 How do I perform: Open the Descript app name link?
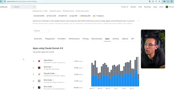tap(47, 67)
